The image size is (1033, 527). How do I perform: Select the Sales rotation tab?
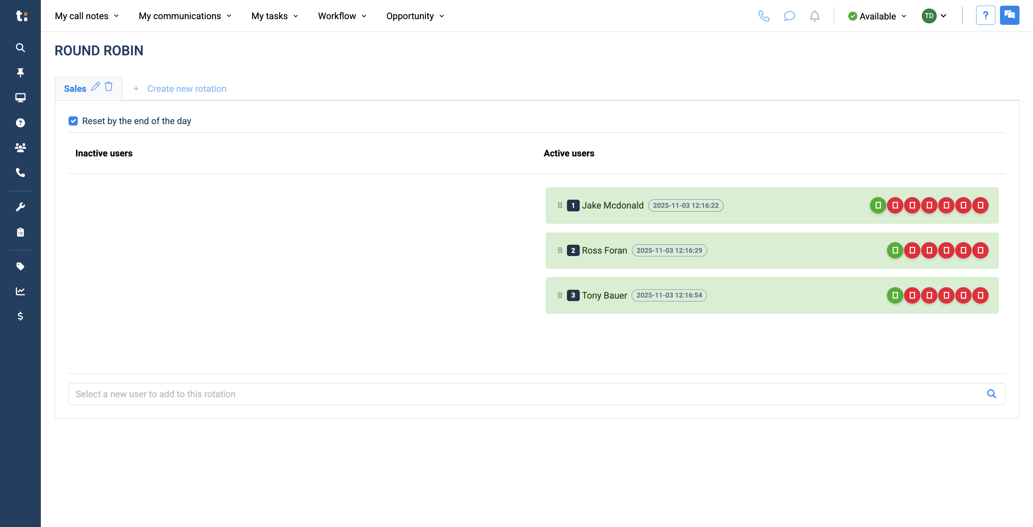(x=75, y=89)
